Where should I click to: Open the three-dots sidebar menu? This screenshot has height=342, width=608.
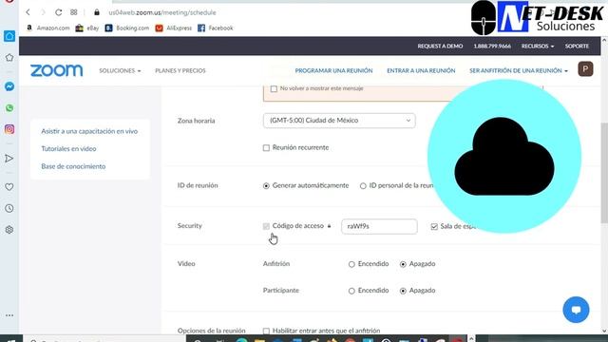coord(9,315)
